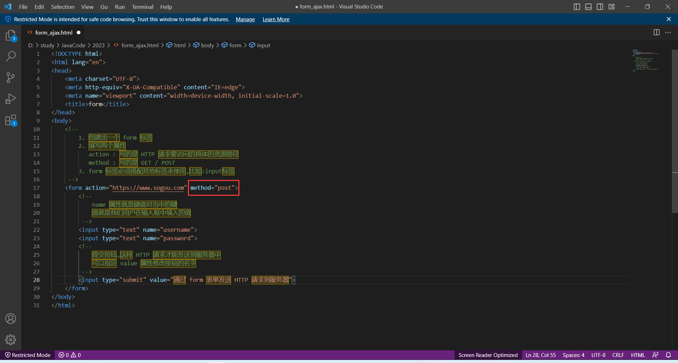Click the VS Code logo icon
The image size is (678, 363).
coord(8,7)
